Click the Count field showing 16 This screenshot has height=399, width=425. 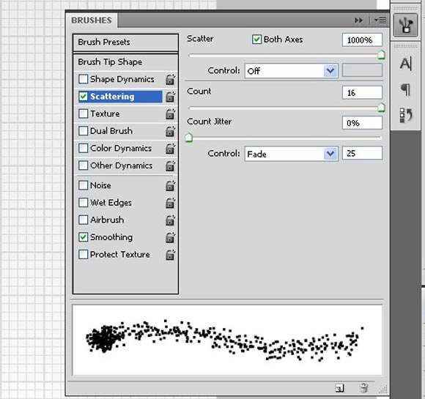(x=362, y=93)
